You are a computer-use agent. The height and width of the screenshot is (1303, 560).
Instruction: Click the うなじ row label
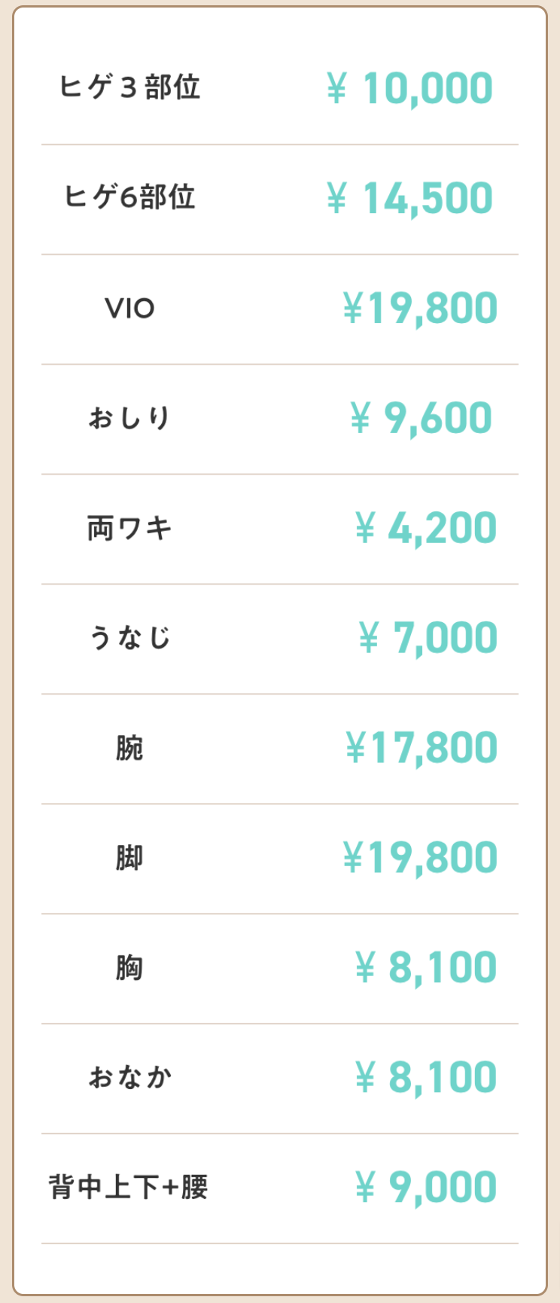coord(129,637)
